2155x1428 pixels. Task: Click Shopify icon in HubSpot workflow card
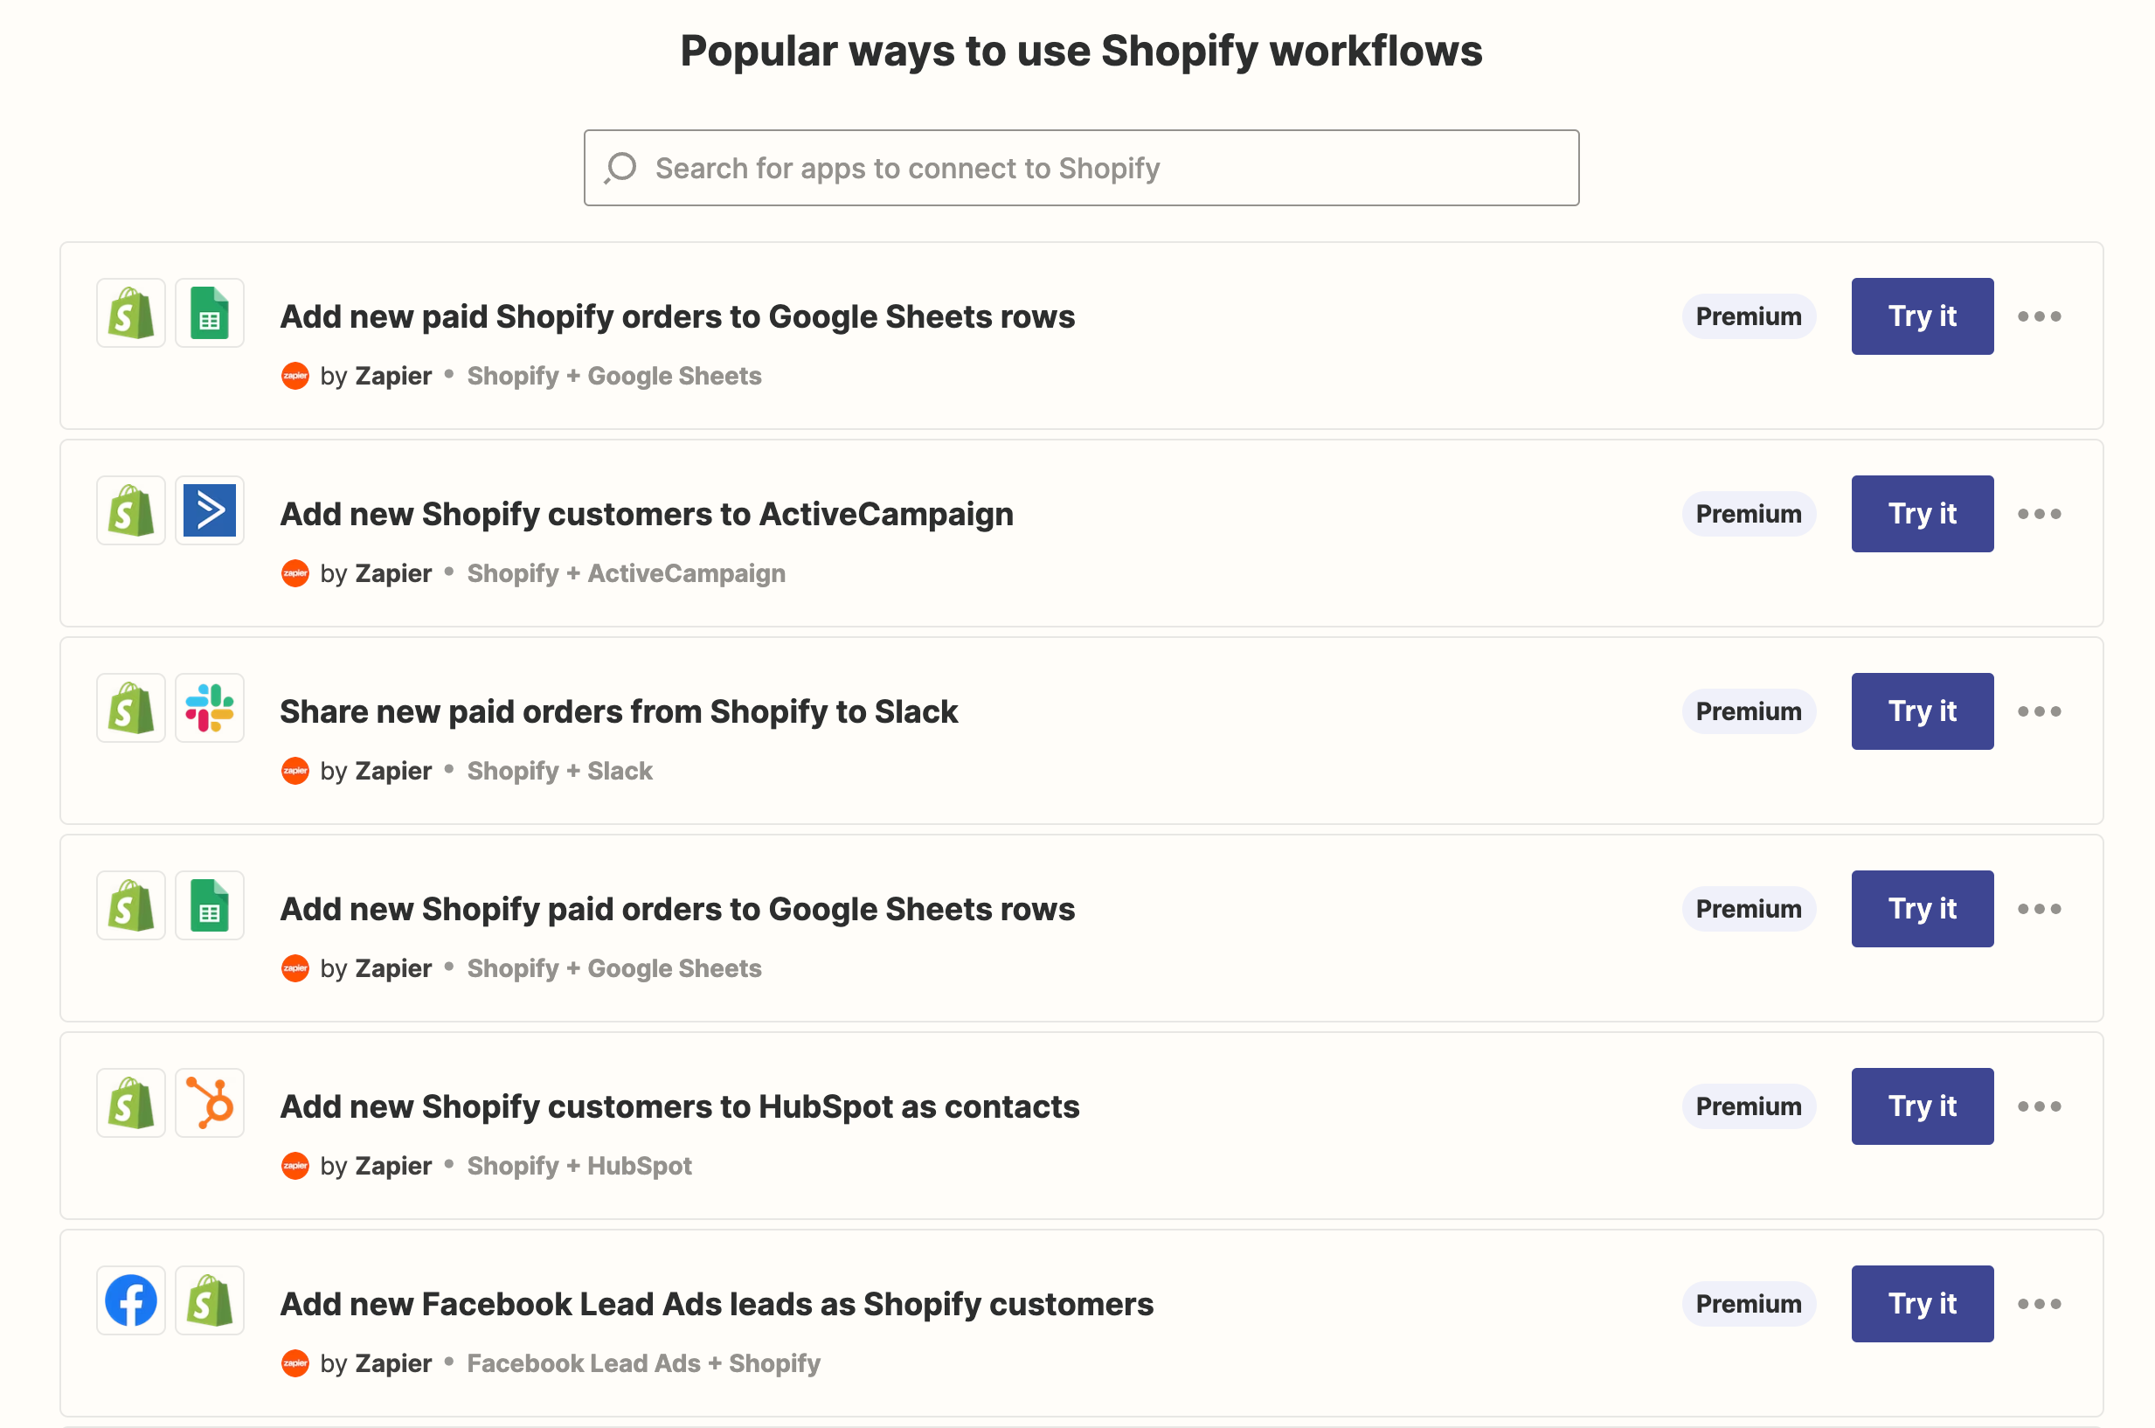(x=131, y=1104)
